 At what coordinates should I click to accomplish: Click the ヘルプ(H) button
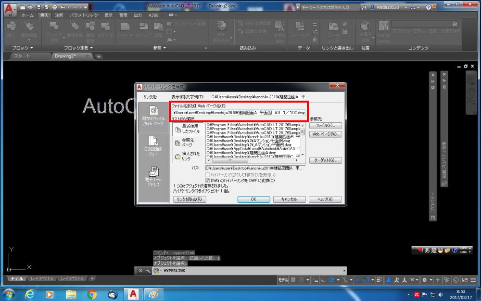325,199
